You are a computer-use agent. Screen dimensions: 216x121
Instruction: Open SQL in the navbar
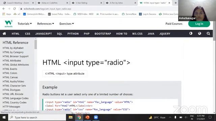pyautogui.click(x=59, y=34)
